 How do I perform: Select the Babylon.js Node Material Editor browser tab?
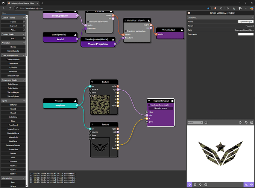(x=23, y=3)
